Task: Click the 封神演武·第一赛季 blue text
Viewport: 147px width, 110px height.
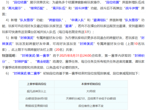Action: pos(36,56)
